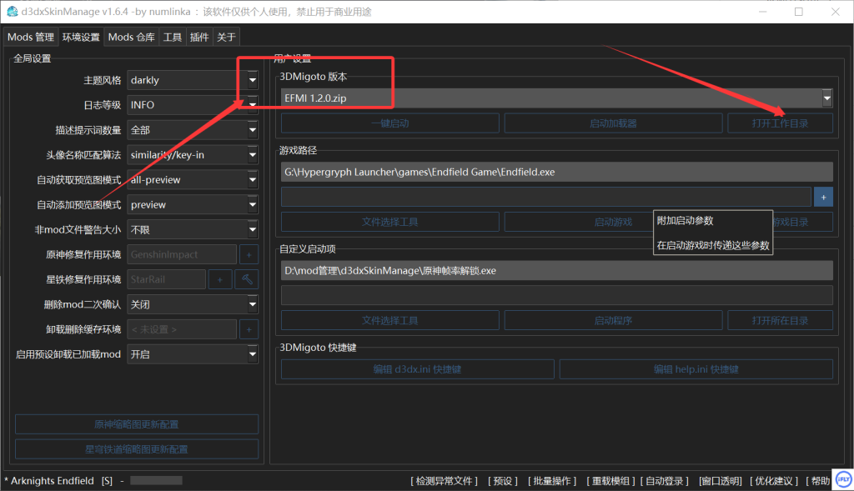Click the app logo in title bar
Screen dimensions: 854x491
point(12,12)
